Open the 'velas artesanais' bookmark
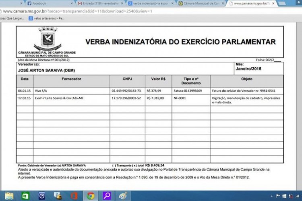The width and height of the screenshot is (302, 201). 46,18
